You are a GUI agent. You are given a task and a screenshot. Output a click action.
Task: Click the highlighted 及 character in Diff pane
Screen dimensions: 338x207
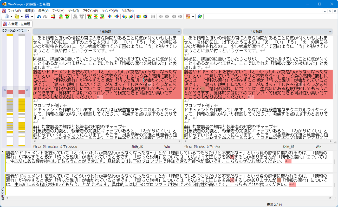232,157
